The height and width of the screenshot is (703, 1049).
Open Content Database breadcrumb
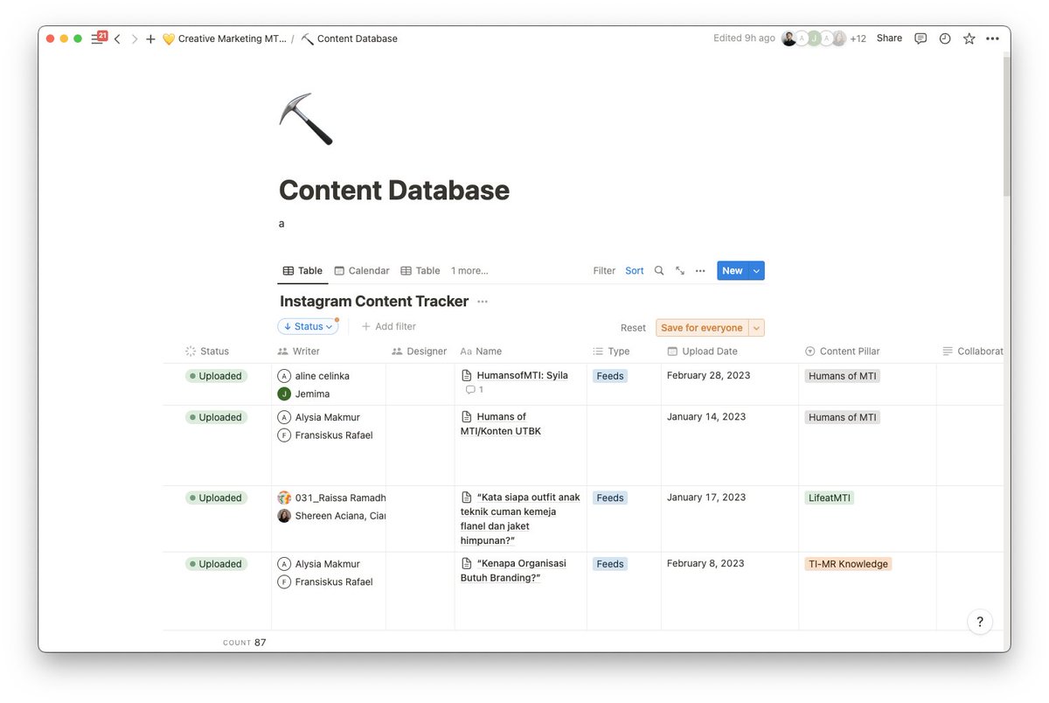(x=350, y=38)
